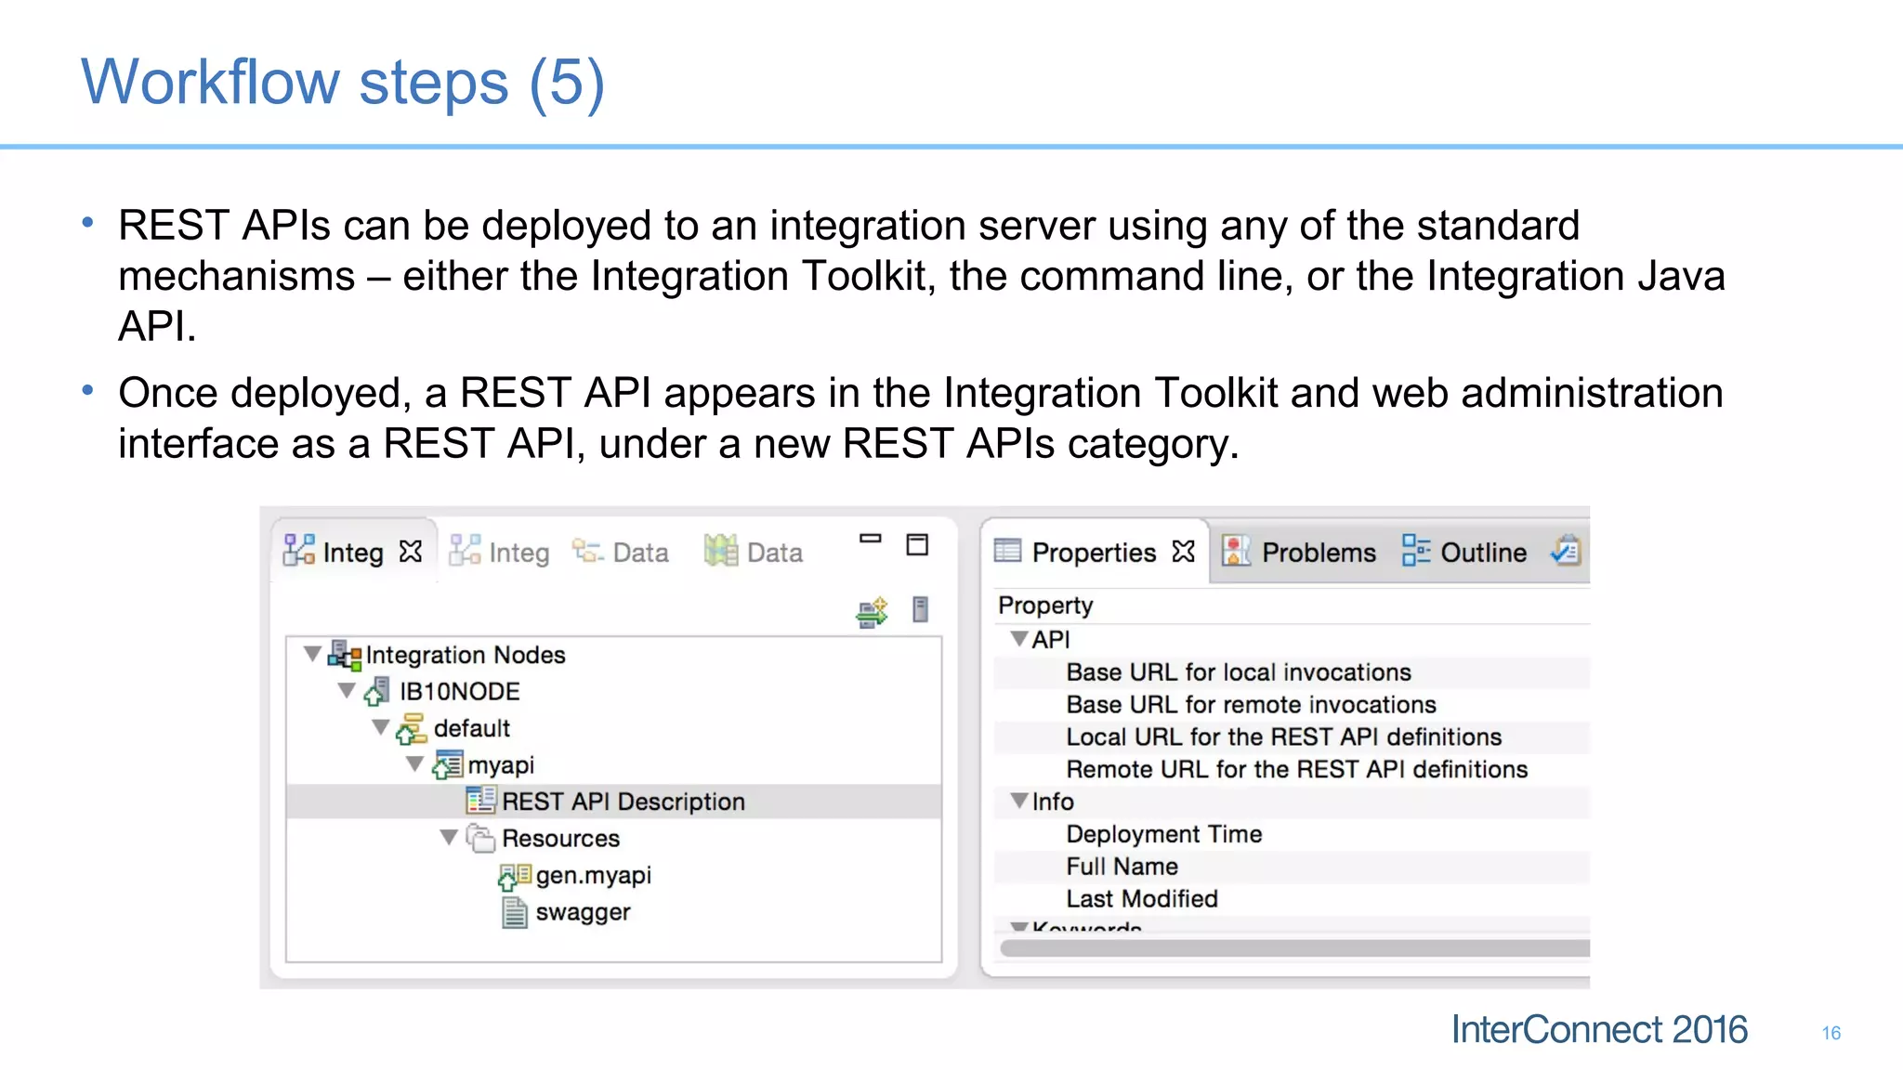This screenshot has width=1903, height=1070.
Task: Close the Properties tab
Action: [x=1184, y=552]
